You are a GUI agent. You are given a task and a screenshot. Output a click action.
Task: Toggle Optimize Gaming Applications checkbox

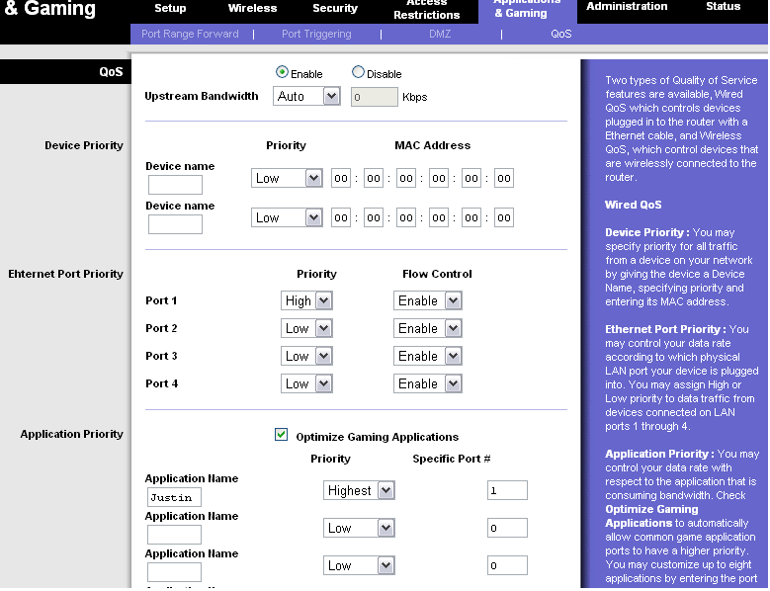tap(281, 435)
